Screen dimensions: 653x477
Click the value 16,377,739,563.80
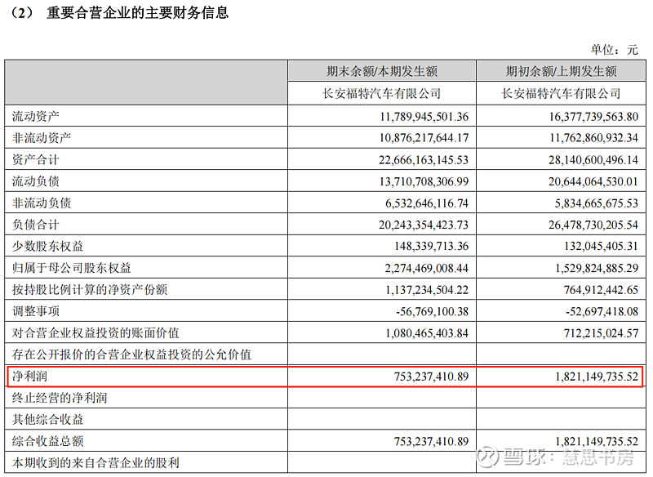(x=593, y=116)
